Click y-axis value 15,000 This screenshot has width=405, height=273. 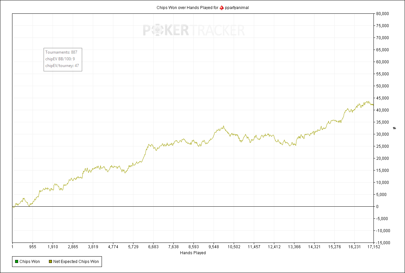pos(382,170)
